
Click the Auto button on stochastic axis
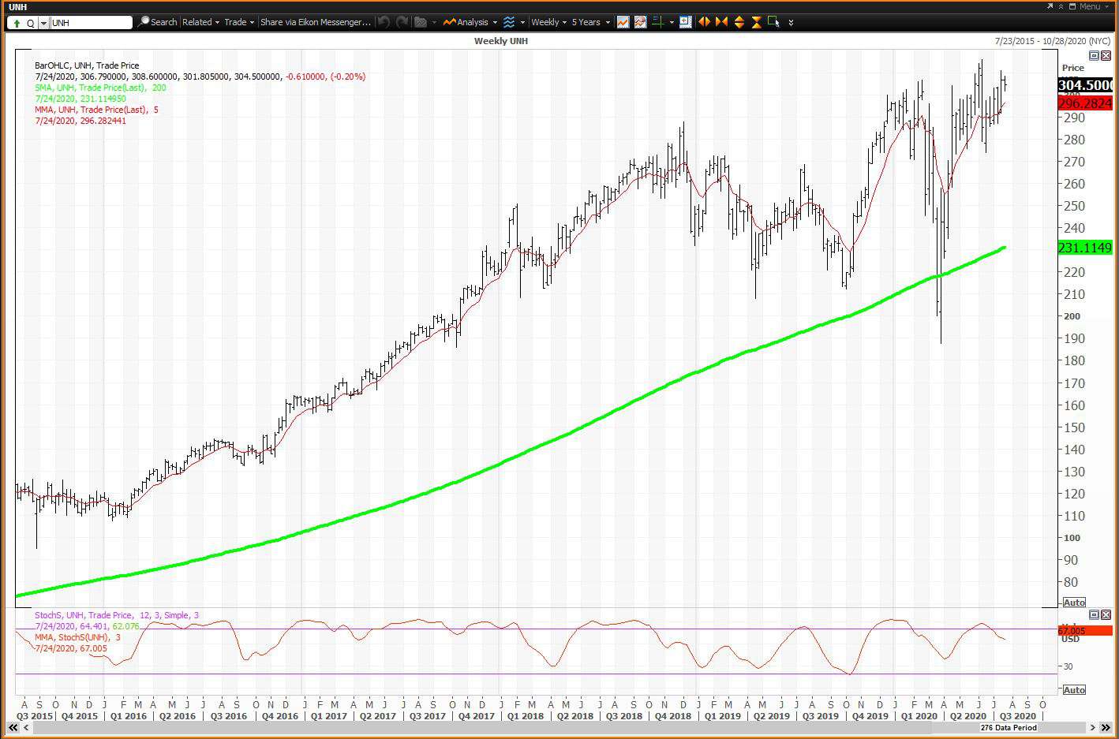click(x=1074, y=690)
